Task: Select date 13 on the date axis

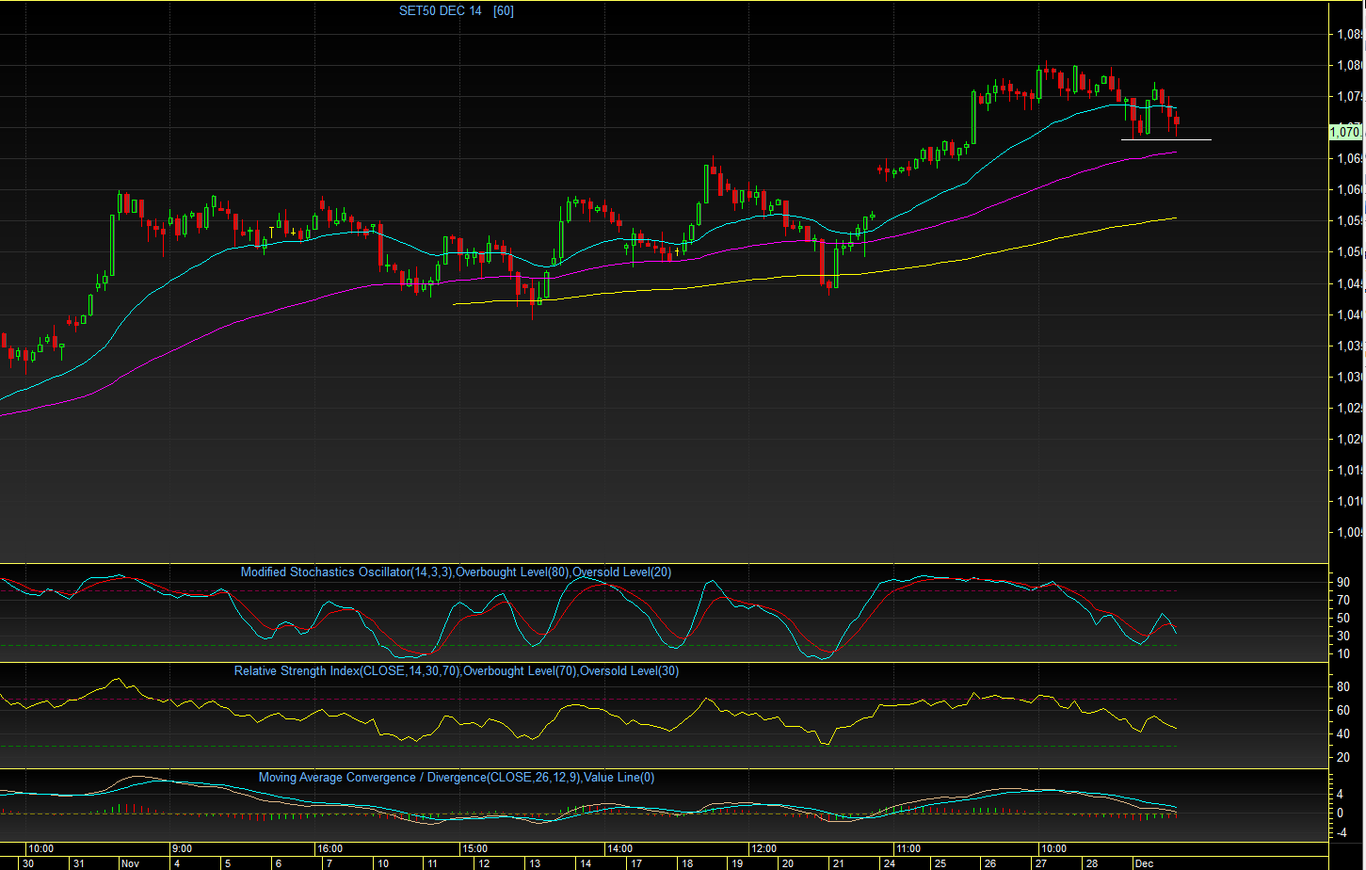Action: pyautogui.click(x=535, y=863)
